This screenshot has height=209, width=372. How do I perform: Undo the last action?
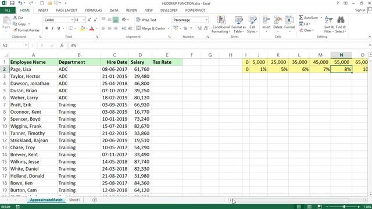click(20, 3)
